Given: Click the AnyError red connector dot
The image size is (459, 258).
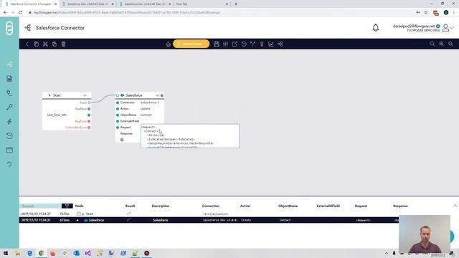Looking at the screenshot, I should click(x=89, y=121).
